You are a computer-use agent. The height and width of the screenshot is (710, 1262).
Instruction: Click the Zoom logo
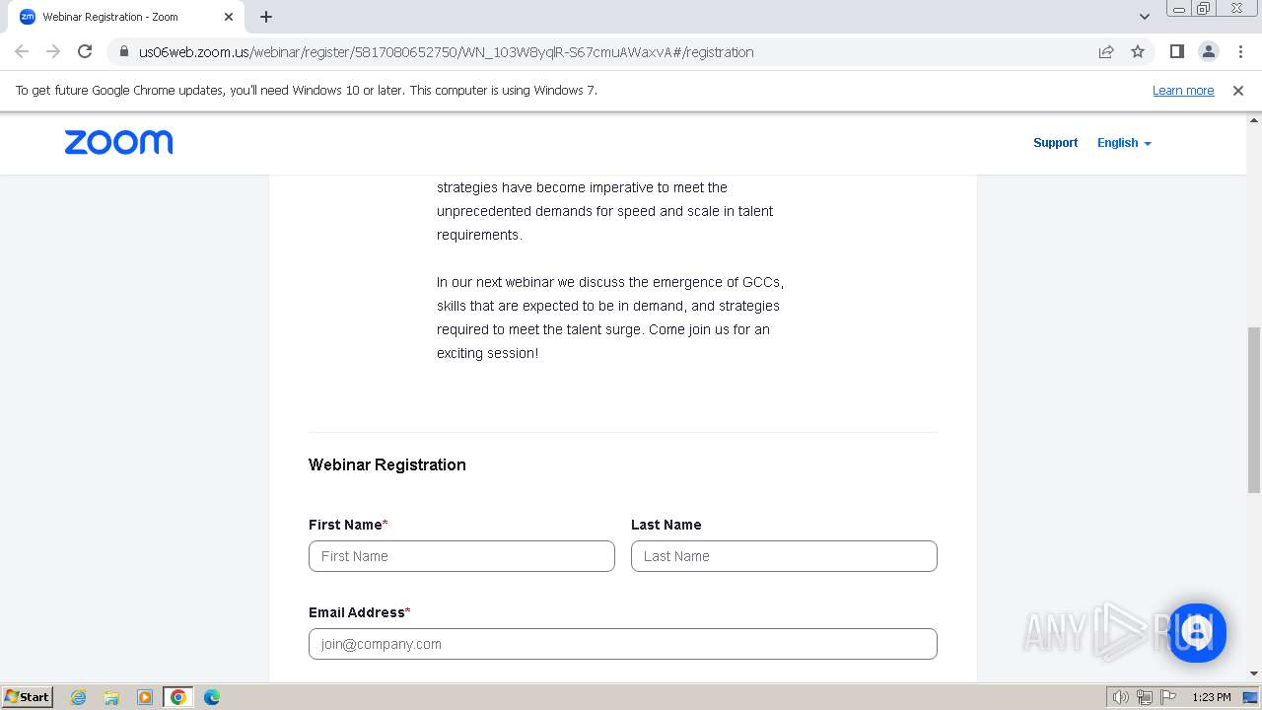coord(118,143)
